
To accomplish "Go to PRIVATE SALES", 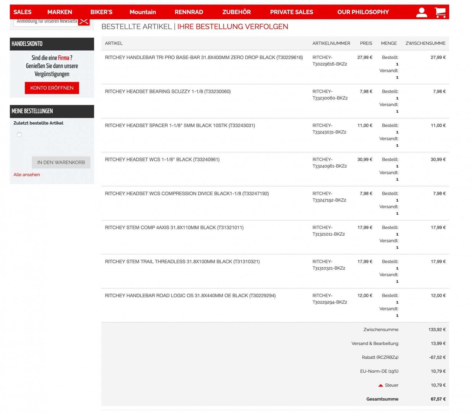I will (291, 12).
